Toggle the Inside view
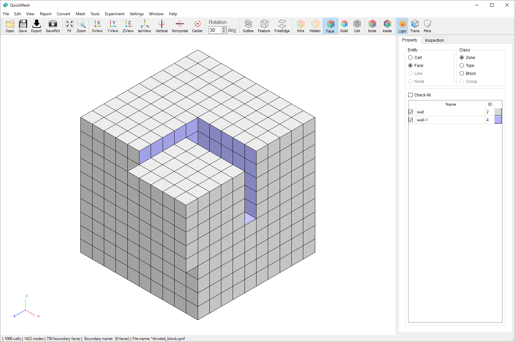The height and width of the screenshot is (342, 515). tap(387, 26)
